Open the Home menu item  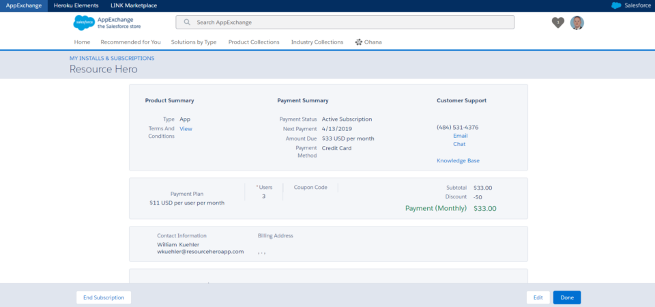coord(82,42)
